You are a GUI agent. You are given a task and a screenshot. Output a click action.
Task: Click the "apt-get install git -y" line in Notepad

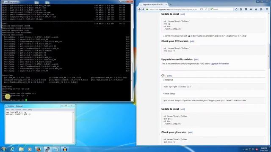click(18, 114)
